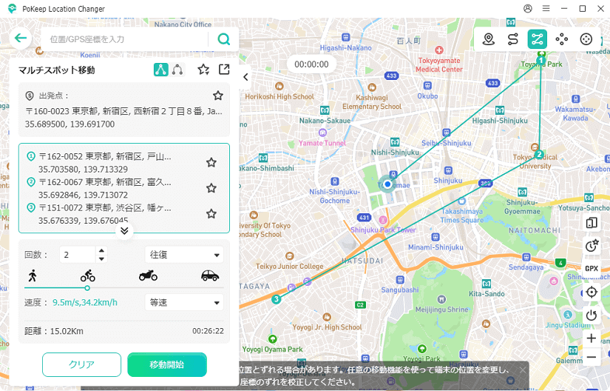Click the 回数 count input field
The image size is (610, 391).
coord(78,255)
